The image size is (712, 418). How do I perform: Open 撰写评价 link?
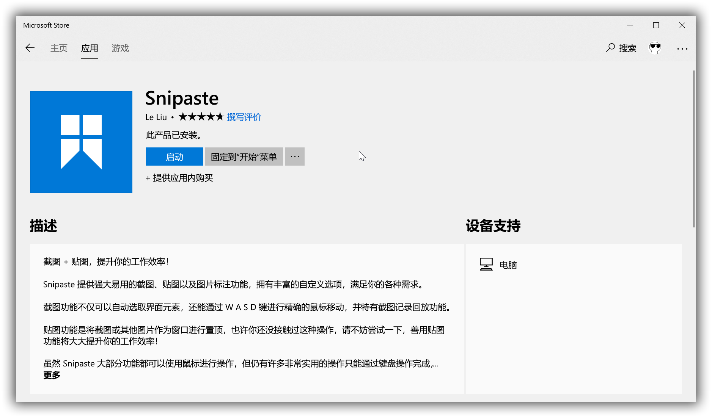tap(244, 117)
